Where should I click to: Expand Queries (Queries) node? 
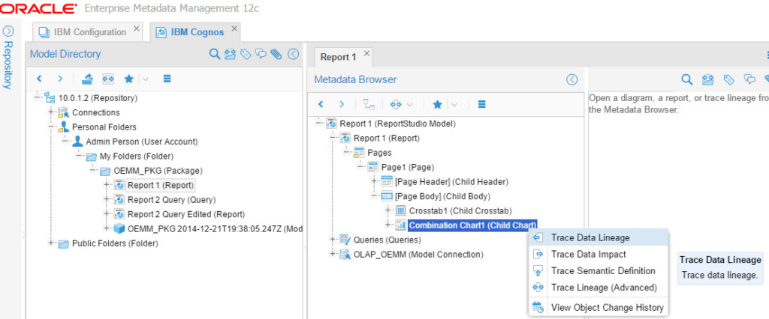click(x=332, y=240)
